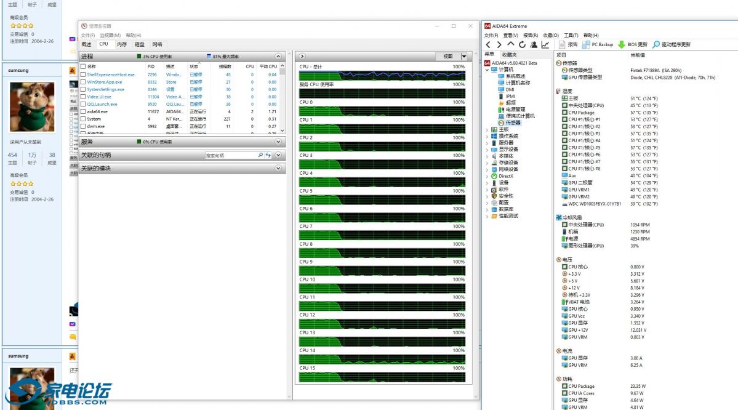
Task: Toggle the select-all checkbox beside 名称 header
Action: point(83,66)
